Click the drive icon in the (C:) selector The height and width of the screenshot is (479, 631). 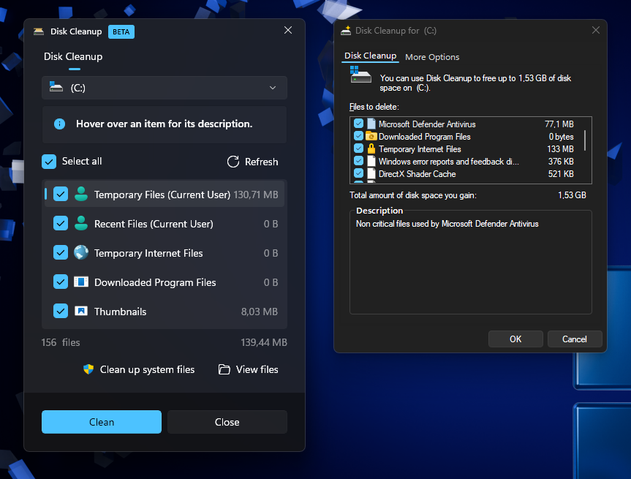pos(56,87)
